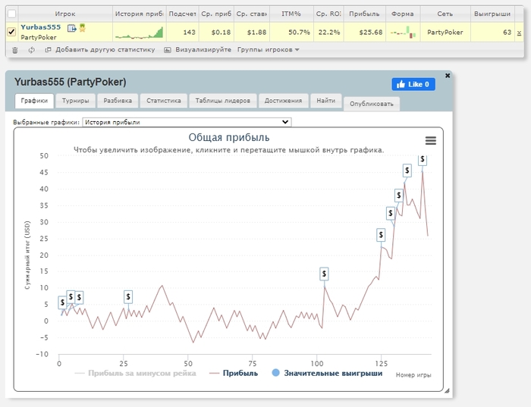531x407 pixels.
Task: Click the topmost $ marker at chart peak
Action: 423,159
